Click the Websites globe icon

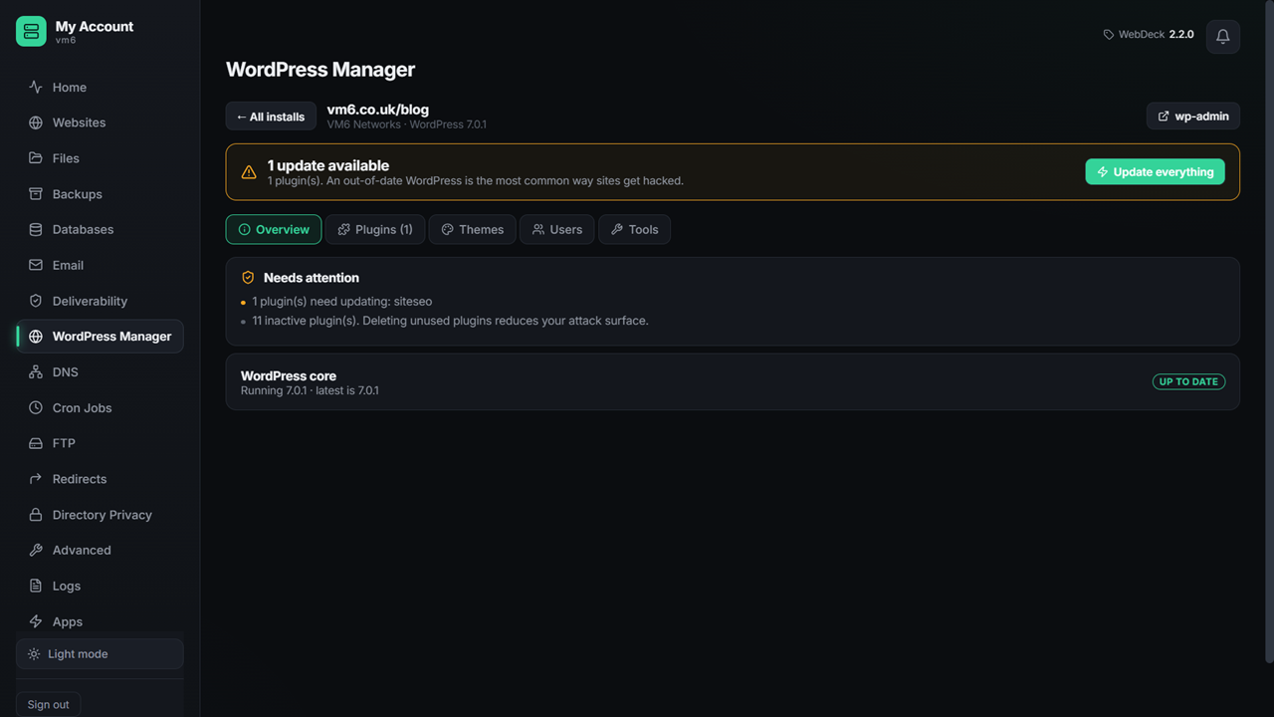pos(36,122)
